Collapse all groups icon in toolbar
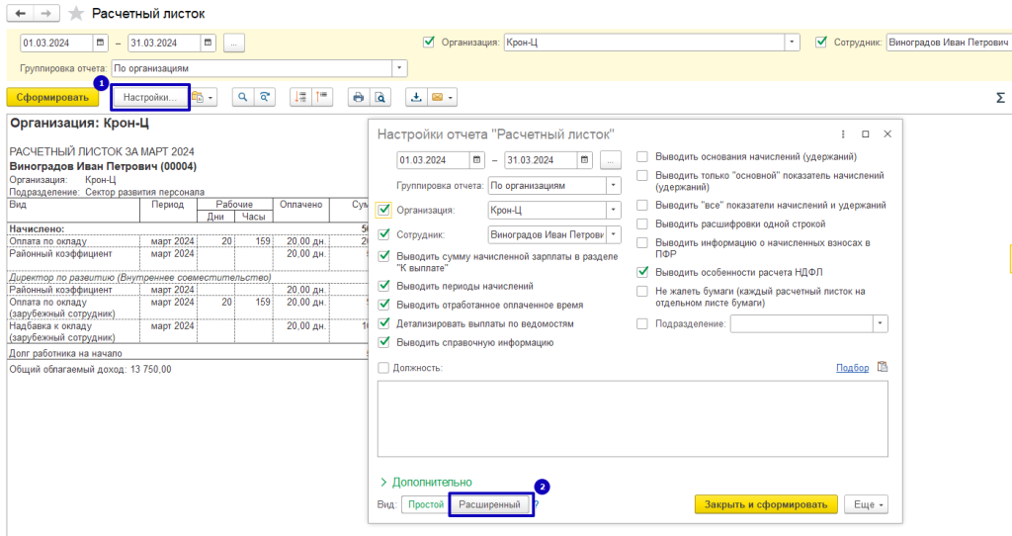 pos(322,98)
